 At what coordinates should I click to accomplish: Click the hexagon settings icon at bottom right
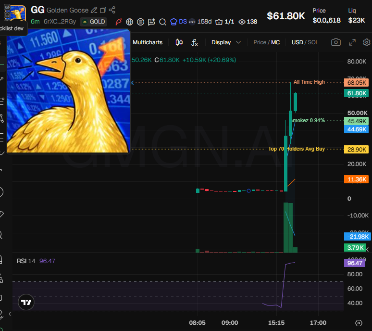pyautogui.click(x=359, y=323)
